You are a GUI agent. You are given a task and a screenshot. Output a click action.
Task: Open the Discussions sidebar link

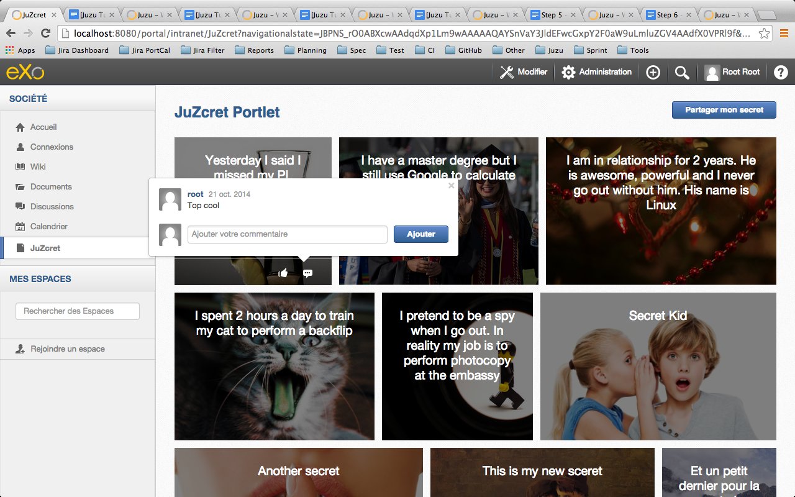pyautogui.click(x=52, y=206)
